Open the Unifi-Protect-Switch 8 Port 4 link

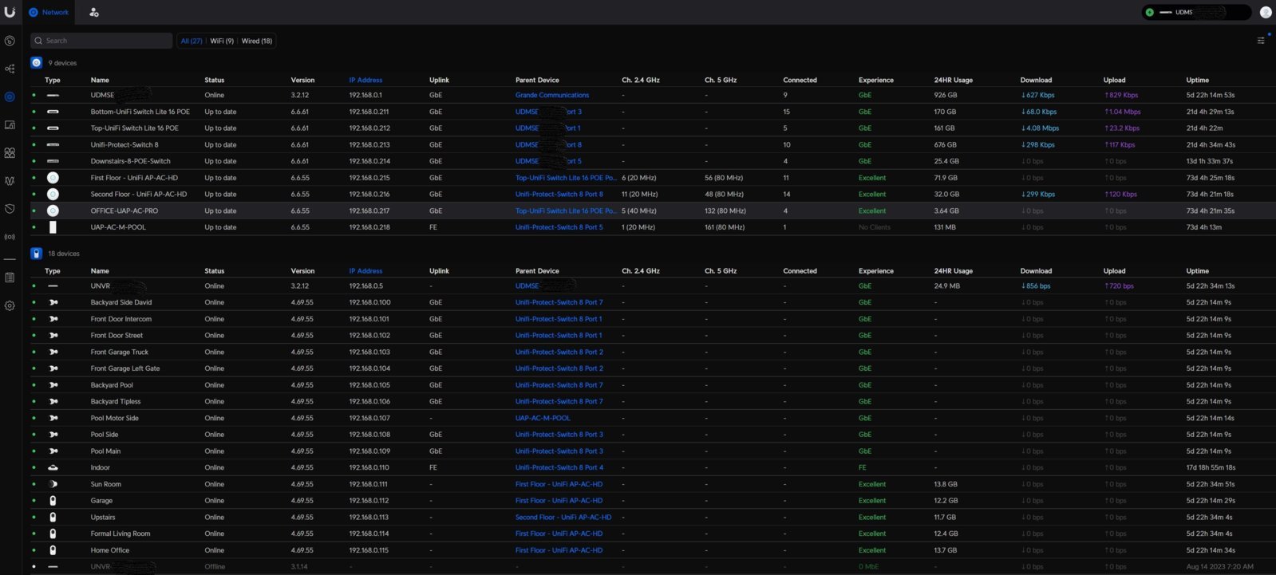559,467
